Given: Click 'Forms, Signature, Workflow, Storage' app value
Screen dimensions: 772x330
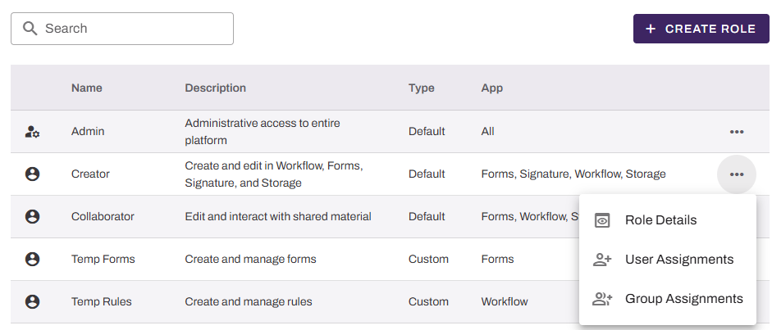Looking at the screenshot, I should (x=573, y=174).
